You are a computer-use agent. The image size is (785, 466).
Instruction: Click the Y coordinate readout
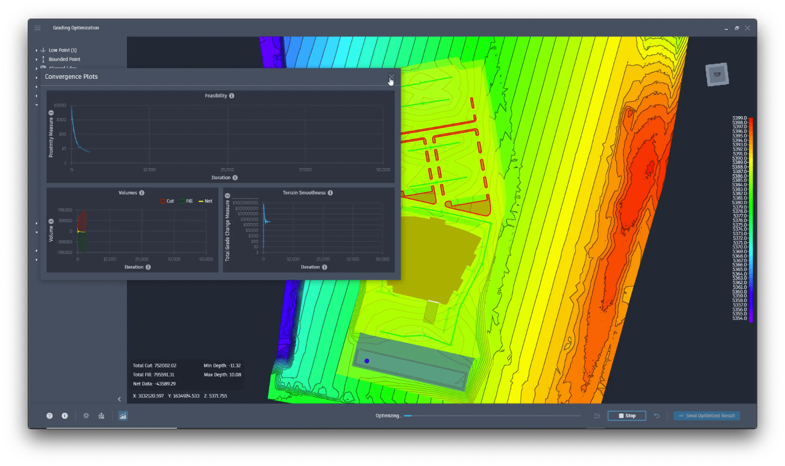click(184, 396)
